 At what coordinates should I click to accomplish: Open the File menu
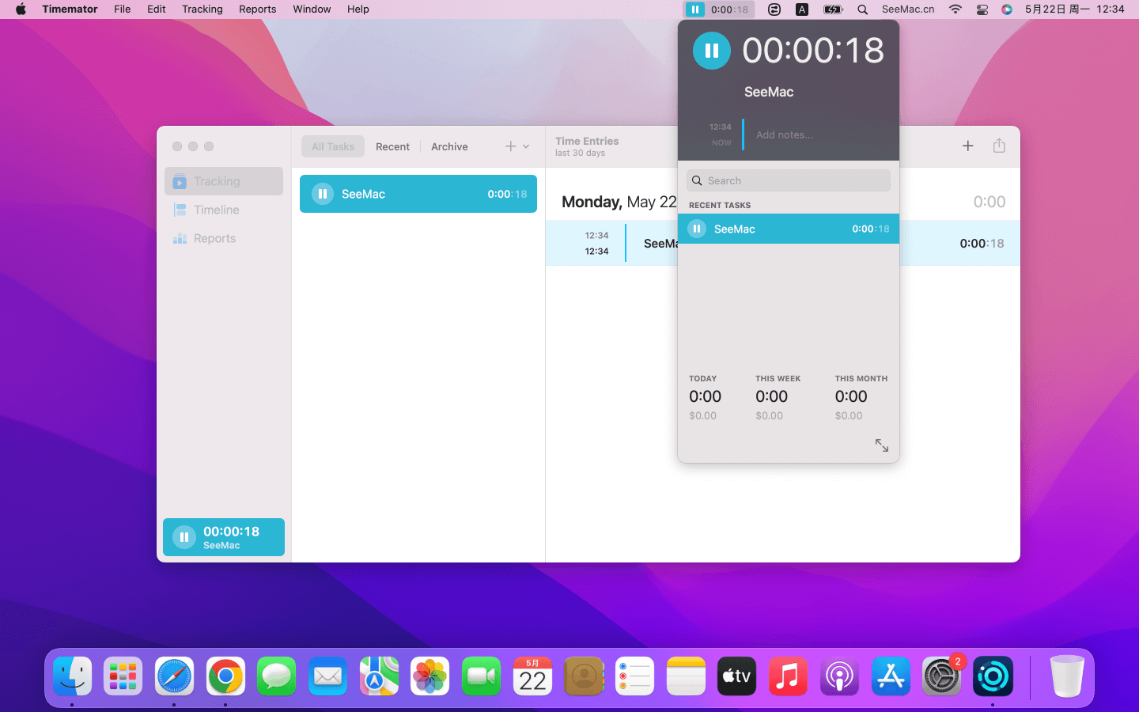point(122,9)
